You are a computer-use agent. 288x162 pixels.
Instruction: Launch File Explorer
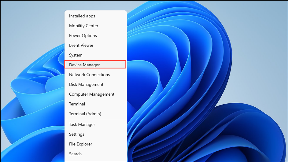coord(95,144)
